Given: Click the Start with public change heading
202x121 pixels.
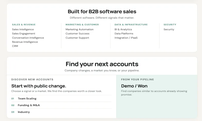Looking at the screenshot, I should click(39, 86).
